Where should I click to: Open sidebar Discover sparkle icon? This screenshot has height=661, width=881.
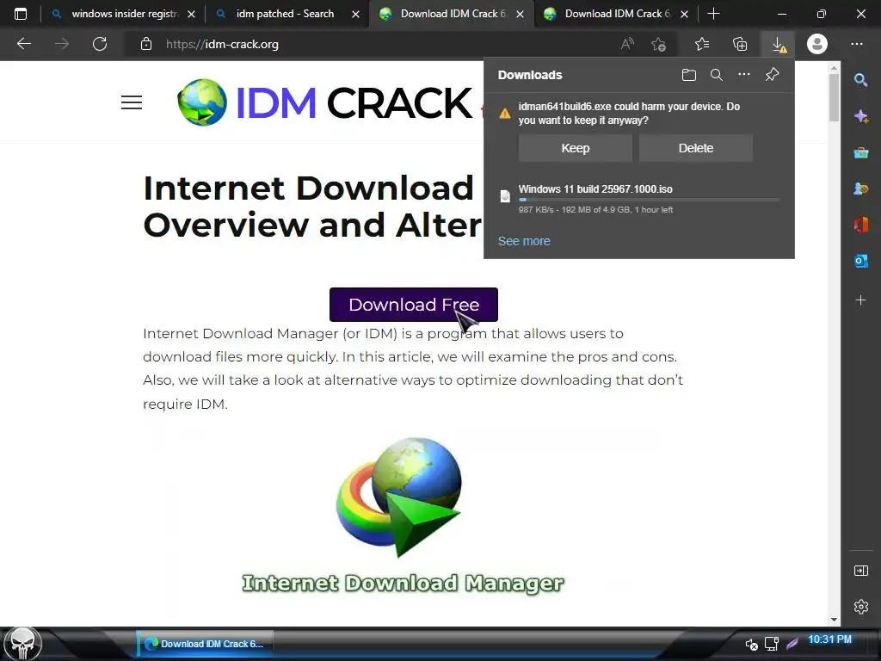[860, 116]
